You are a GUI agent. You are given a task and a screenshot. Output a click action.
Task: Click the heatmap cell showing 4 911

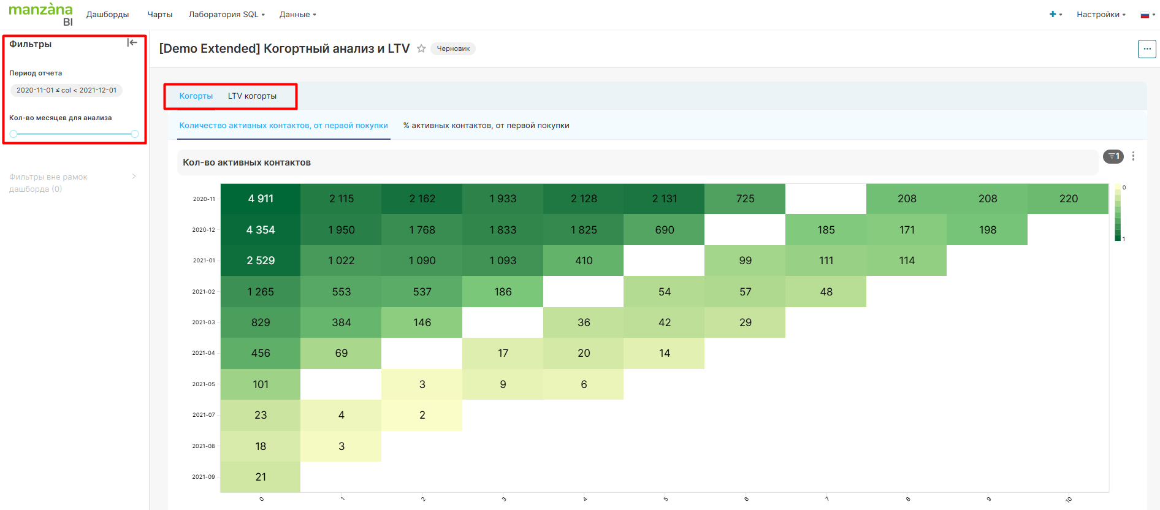(261, 199)
